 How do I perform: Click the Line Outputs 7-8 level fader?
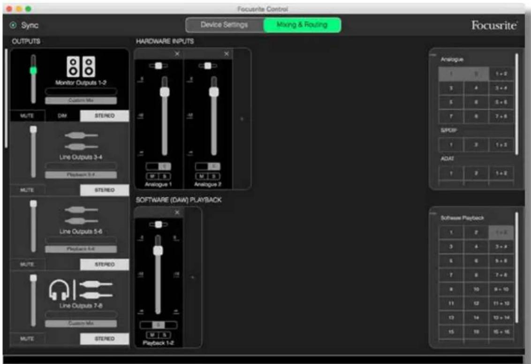tap(33, 278)
